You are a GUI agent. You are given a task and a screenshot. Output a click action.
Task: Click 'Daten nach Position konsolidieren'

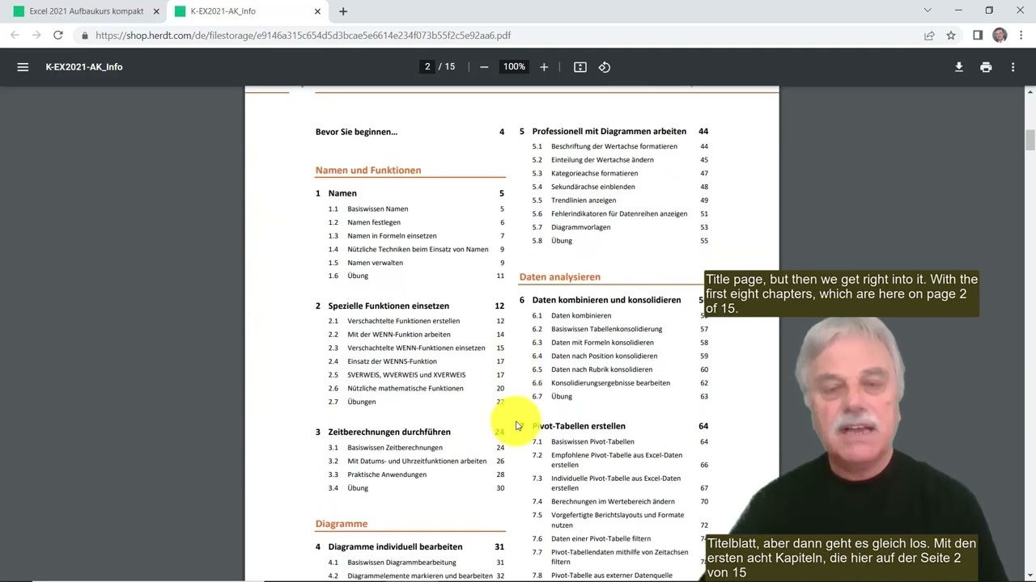pyautogui.click(x=604, y=356)
